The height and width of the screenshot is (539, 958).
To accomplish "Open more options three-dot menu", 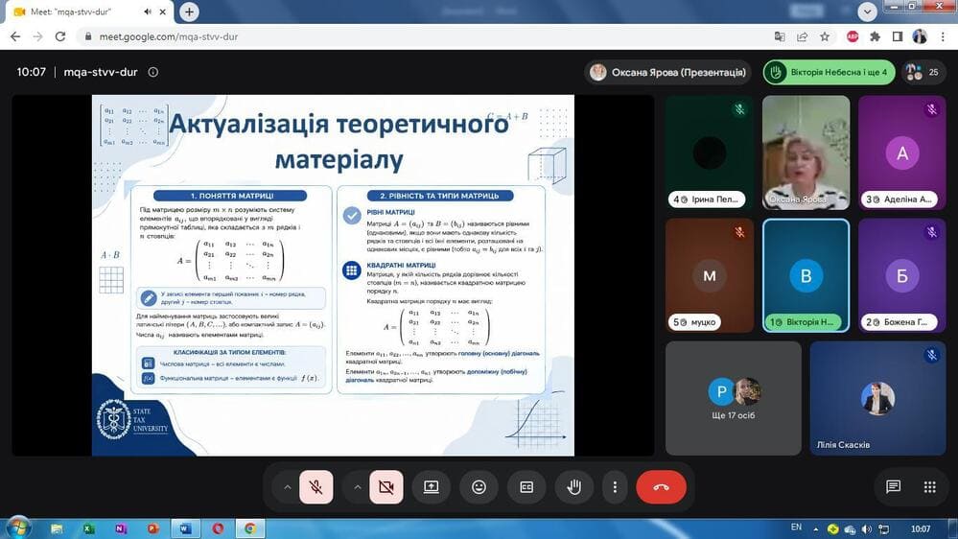I will (x=615, y=487).
